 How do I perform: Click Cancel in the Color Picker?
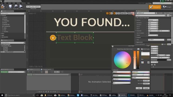click(146, 88)
